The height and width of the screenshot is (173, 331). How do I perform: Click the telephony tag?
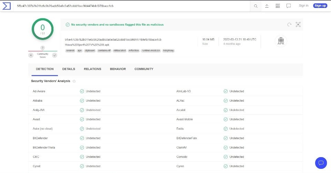pos(169,51)
